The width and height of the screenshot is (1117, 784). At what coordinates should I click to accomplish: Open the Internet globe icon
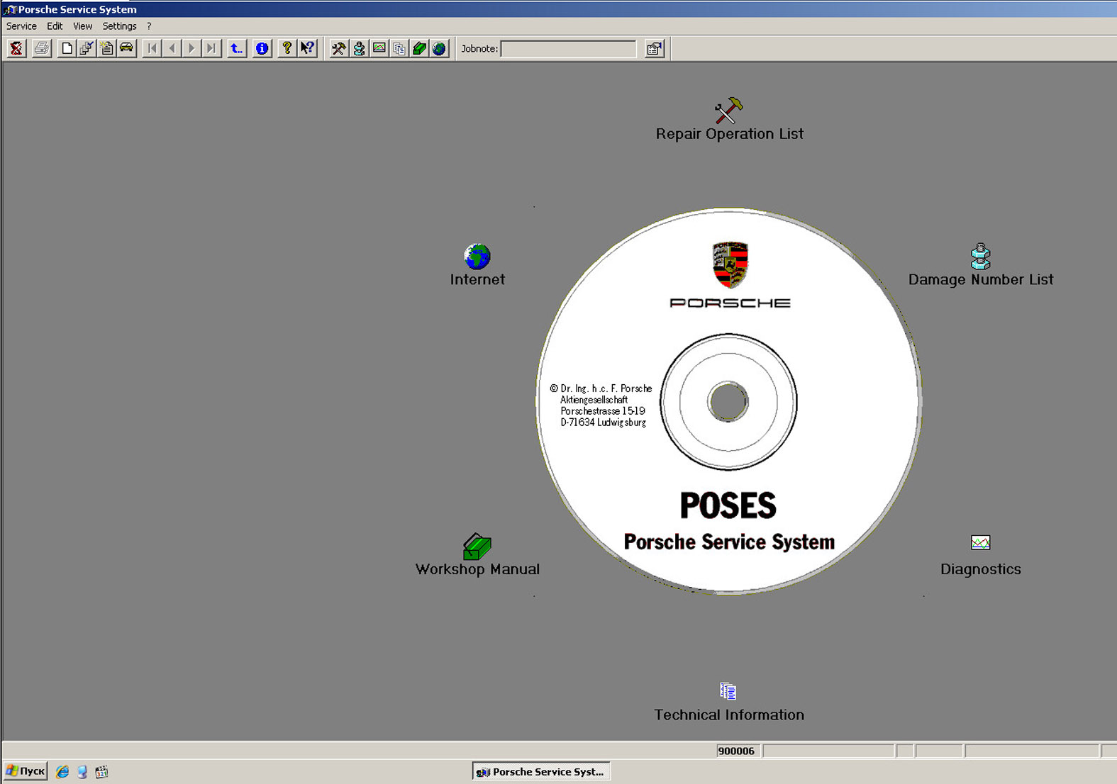(x=477, y=257)
